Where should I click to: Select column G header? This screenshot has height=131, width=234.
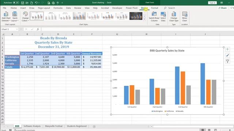pyautogui.click(x=117, y=34)
